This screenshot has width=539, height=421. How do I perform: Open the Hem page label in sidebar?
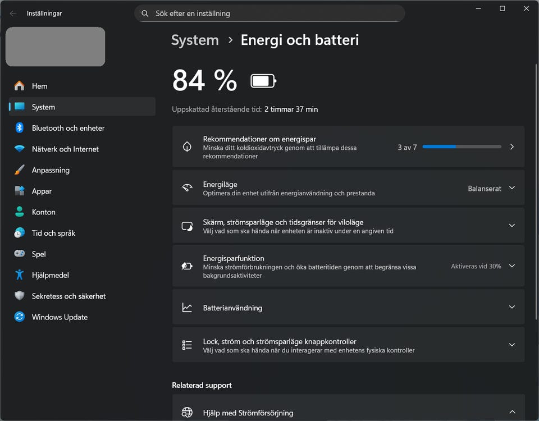(39, 86)
